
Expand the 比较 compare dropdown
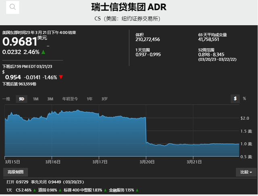(246, 172)
